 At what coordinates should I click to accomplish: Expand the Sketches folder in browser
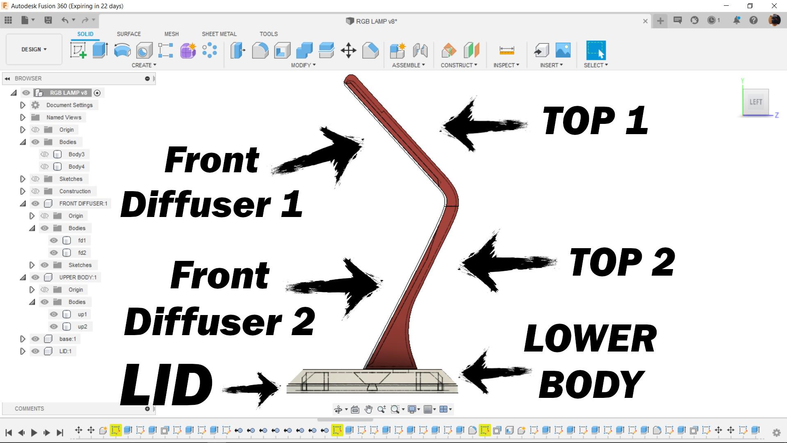(x=23, y=179)
